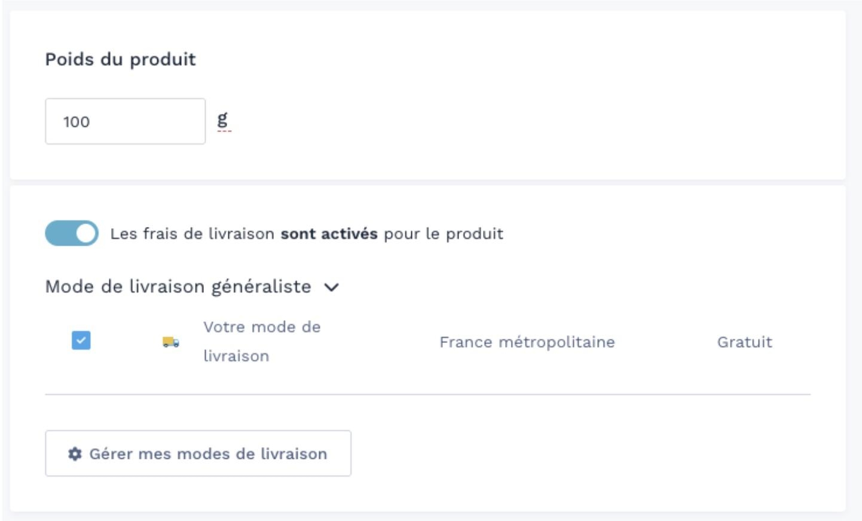The width and height of the screenshot is (862, 521).
Task: Click the underlined 'g' unit abbreviation
Action: click(x=222, y=119)
